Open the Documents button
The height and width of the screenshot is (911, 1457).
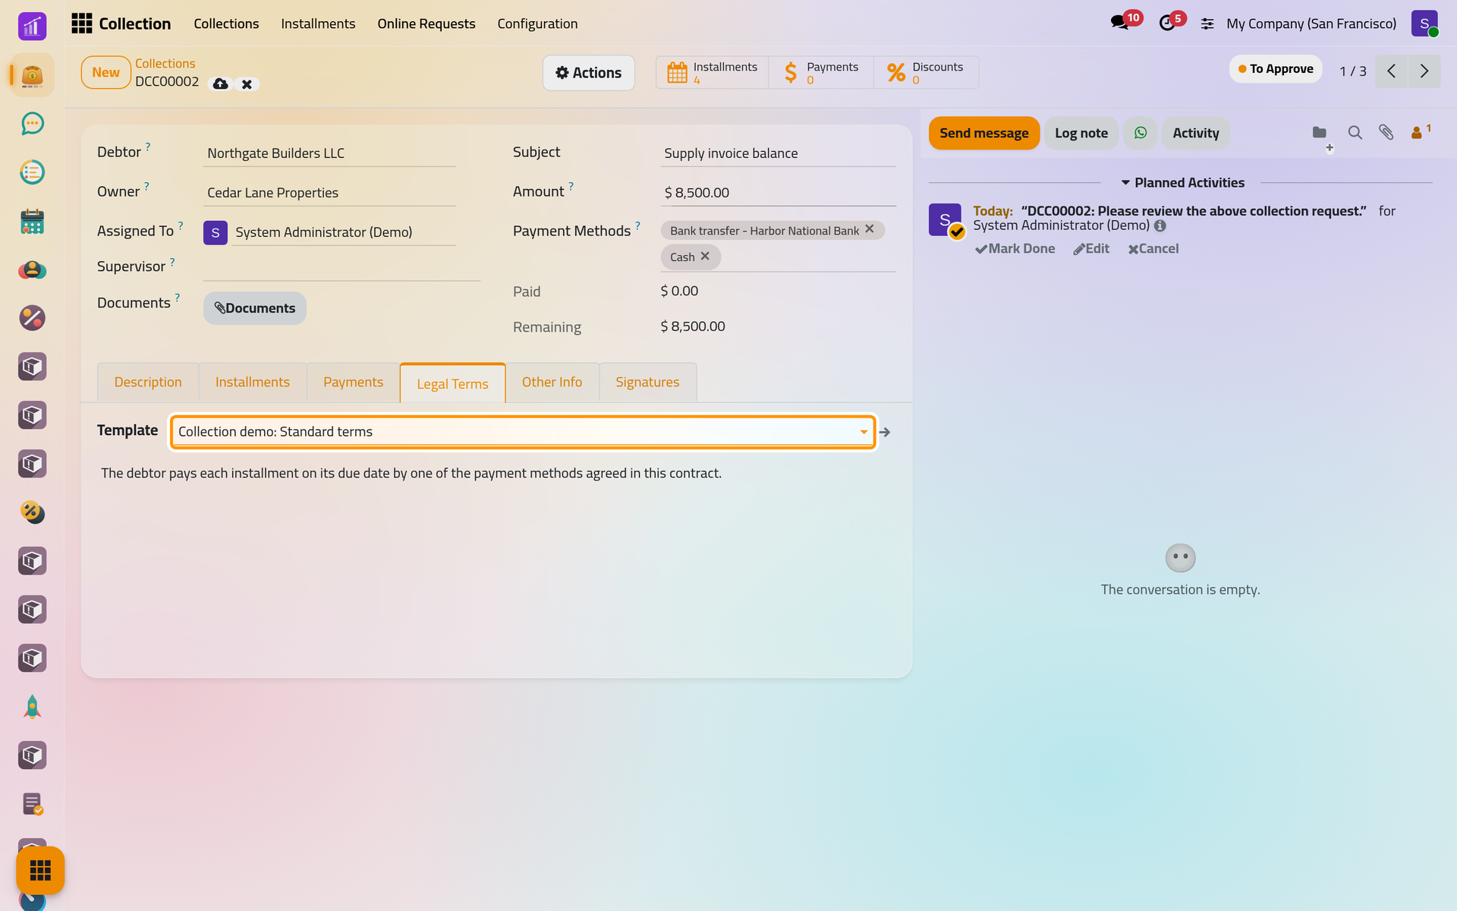(255, 308)
